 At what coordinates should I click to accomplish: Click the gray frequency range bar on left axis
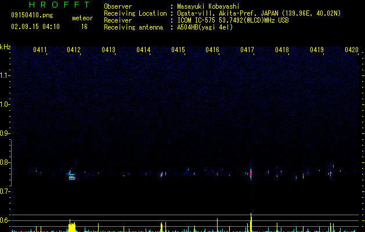pos(11,163)
